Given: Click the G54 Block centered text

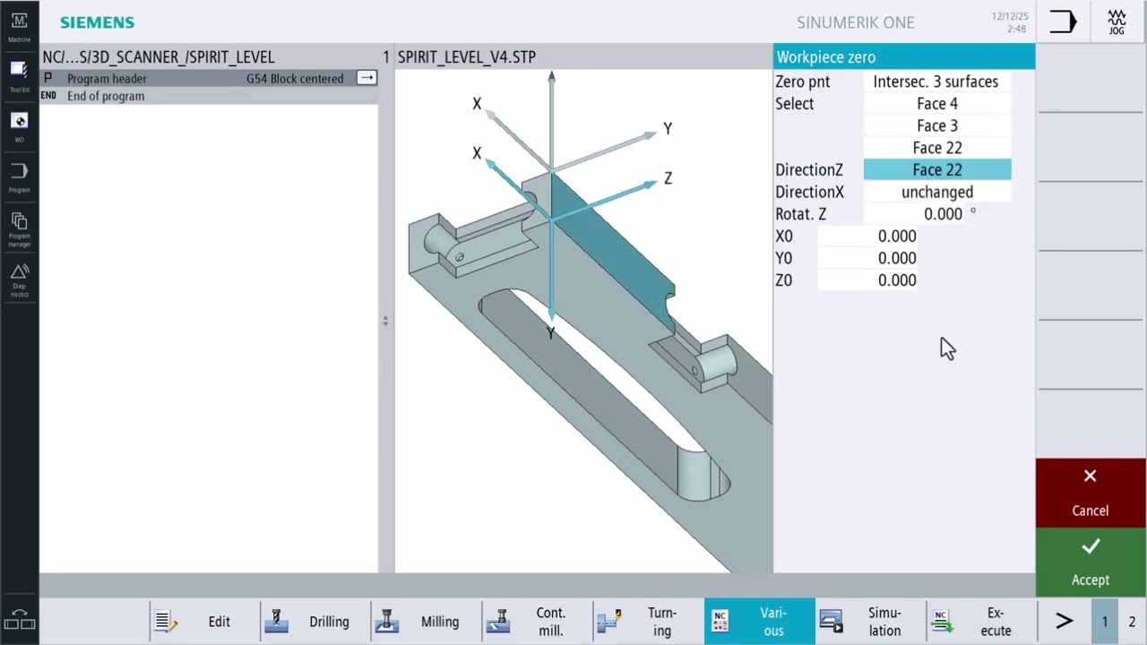Looking at the screenshot, I should pyautogui.click(x=295, y=79).
